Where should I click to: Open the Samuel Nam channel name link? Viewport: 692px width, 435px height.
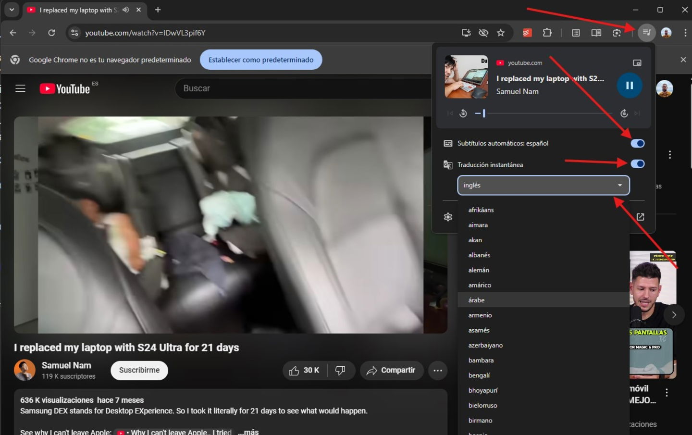click(x=66, y=365)
